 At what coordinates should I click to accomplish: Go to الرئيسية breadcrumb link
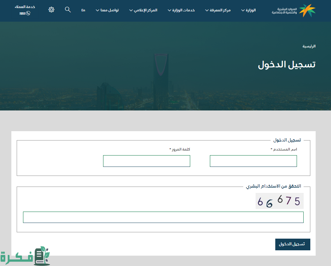pyautogui.click(x=309, y=46)
